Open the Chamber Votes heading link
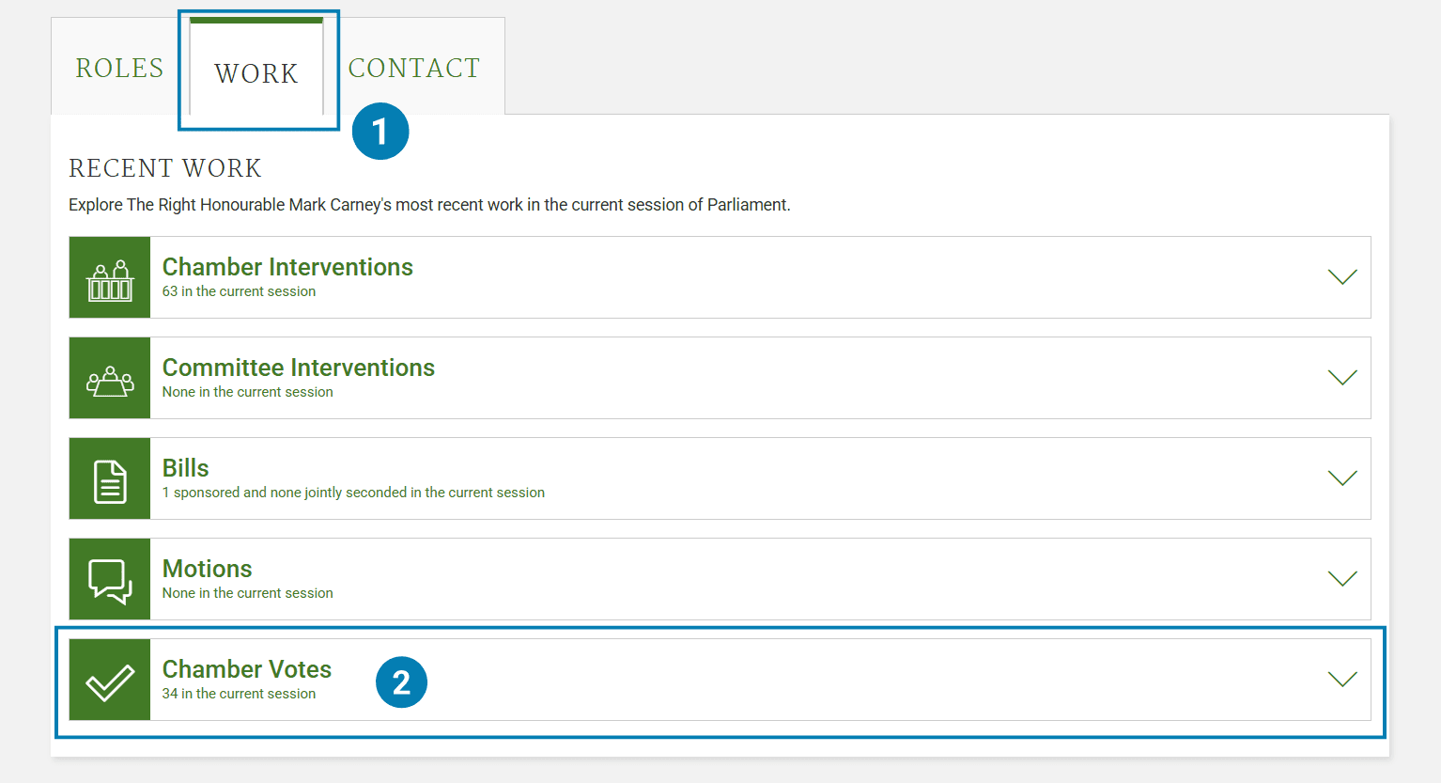This screenshot has height=783, width=1441. (x=247, y=669)
